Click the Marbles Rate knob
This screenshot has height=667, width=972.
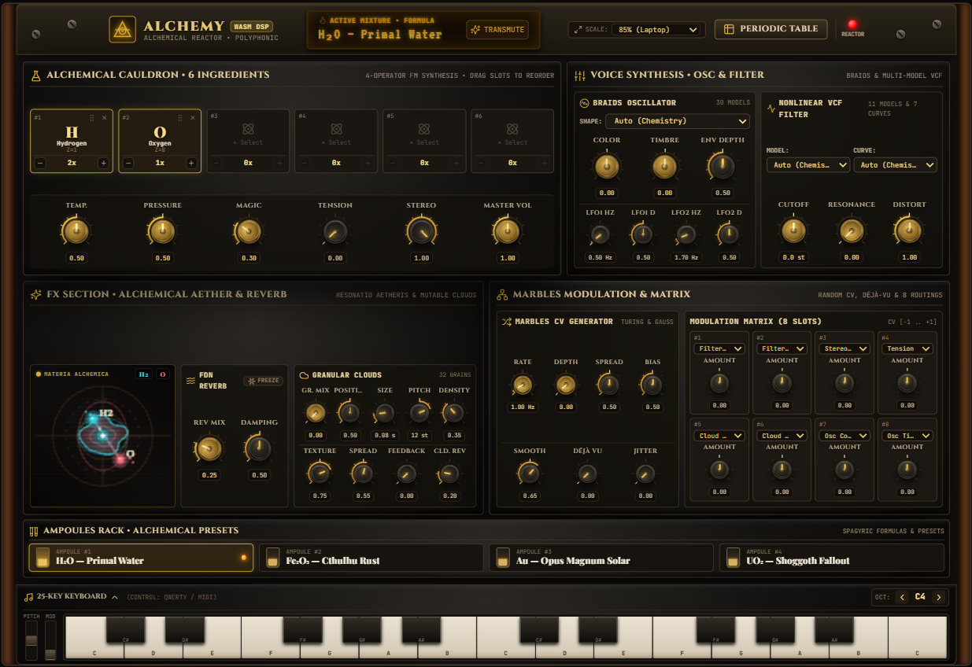523,385
